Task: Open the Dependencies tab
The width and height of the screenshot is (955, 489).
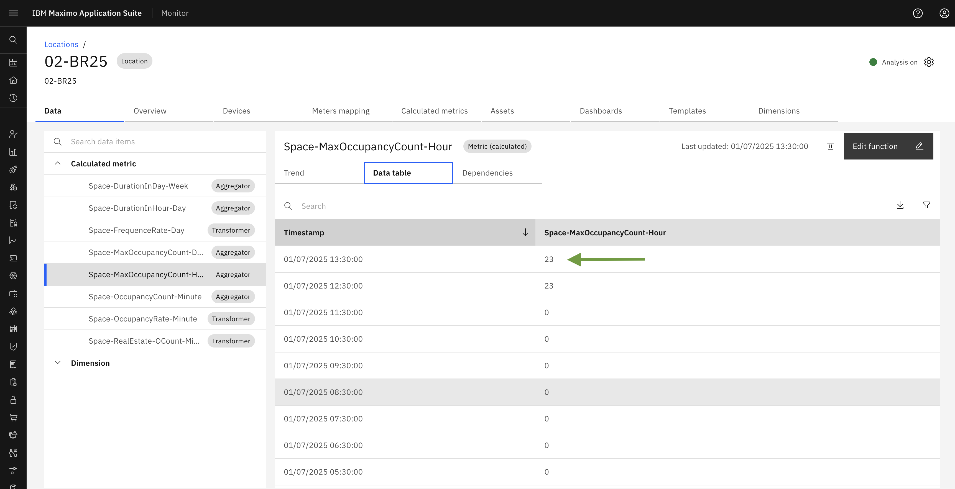Action: [497, 173]
